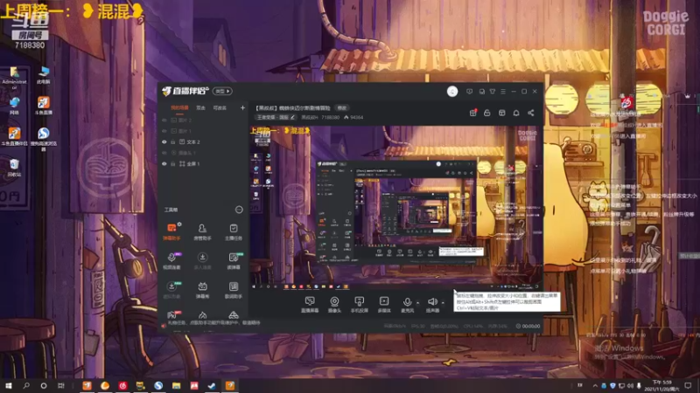Click the lock icon in stream header
The height and width of the screenshot is (393, 700).
(487, 113)
